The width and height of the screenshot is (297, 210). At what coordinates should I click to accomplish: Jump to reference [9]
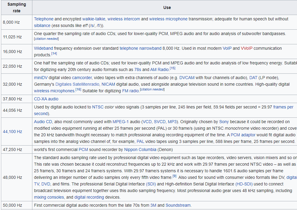point(175,176)
